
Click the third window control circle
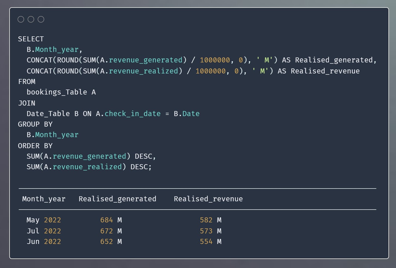click(x=41, y=19)
